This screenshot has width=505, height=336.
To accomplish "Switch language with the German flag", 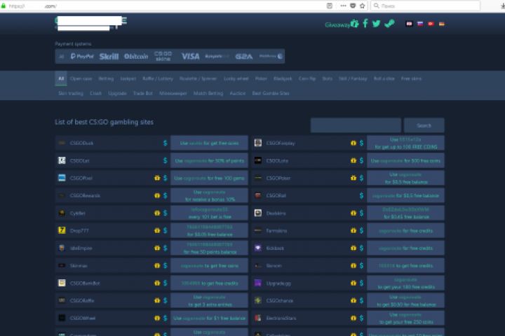I will tap(442, 24).
